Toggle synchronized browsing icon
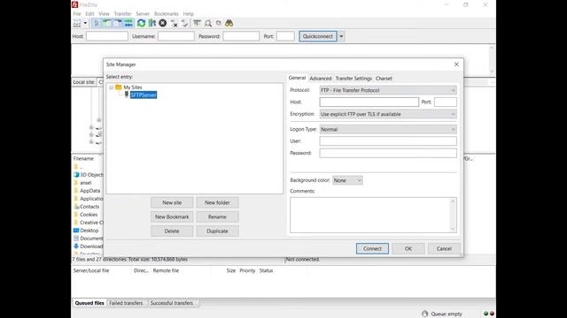567x318 pixels. 219,24
